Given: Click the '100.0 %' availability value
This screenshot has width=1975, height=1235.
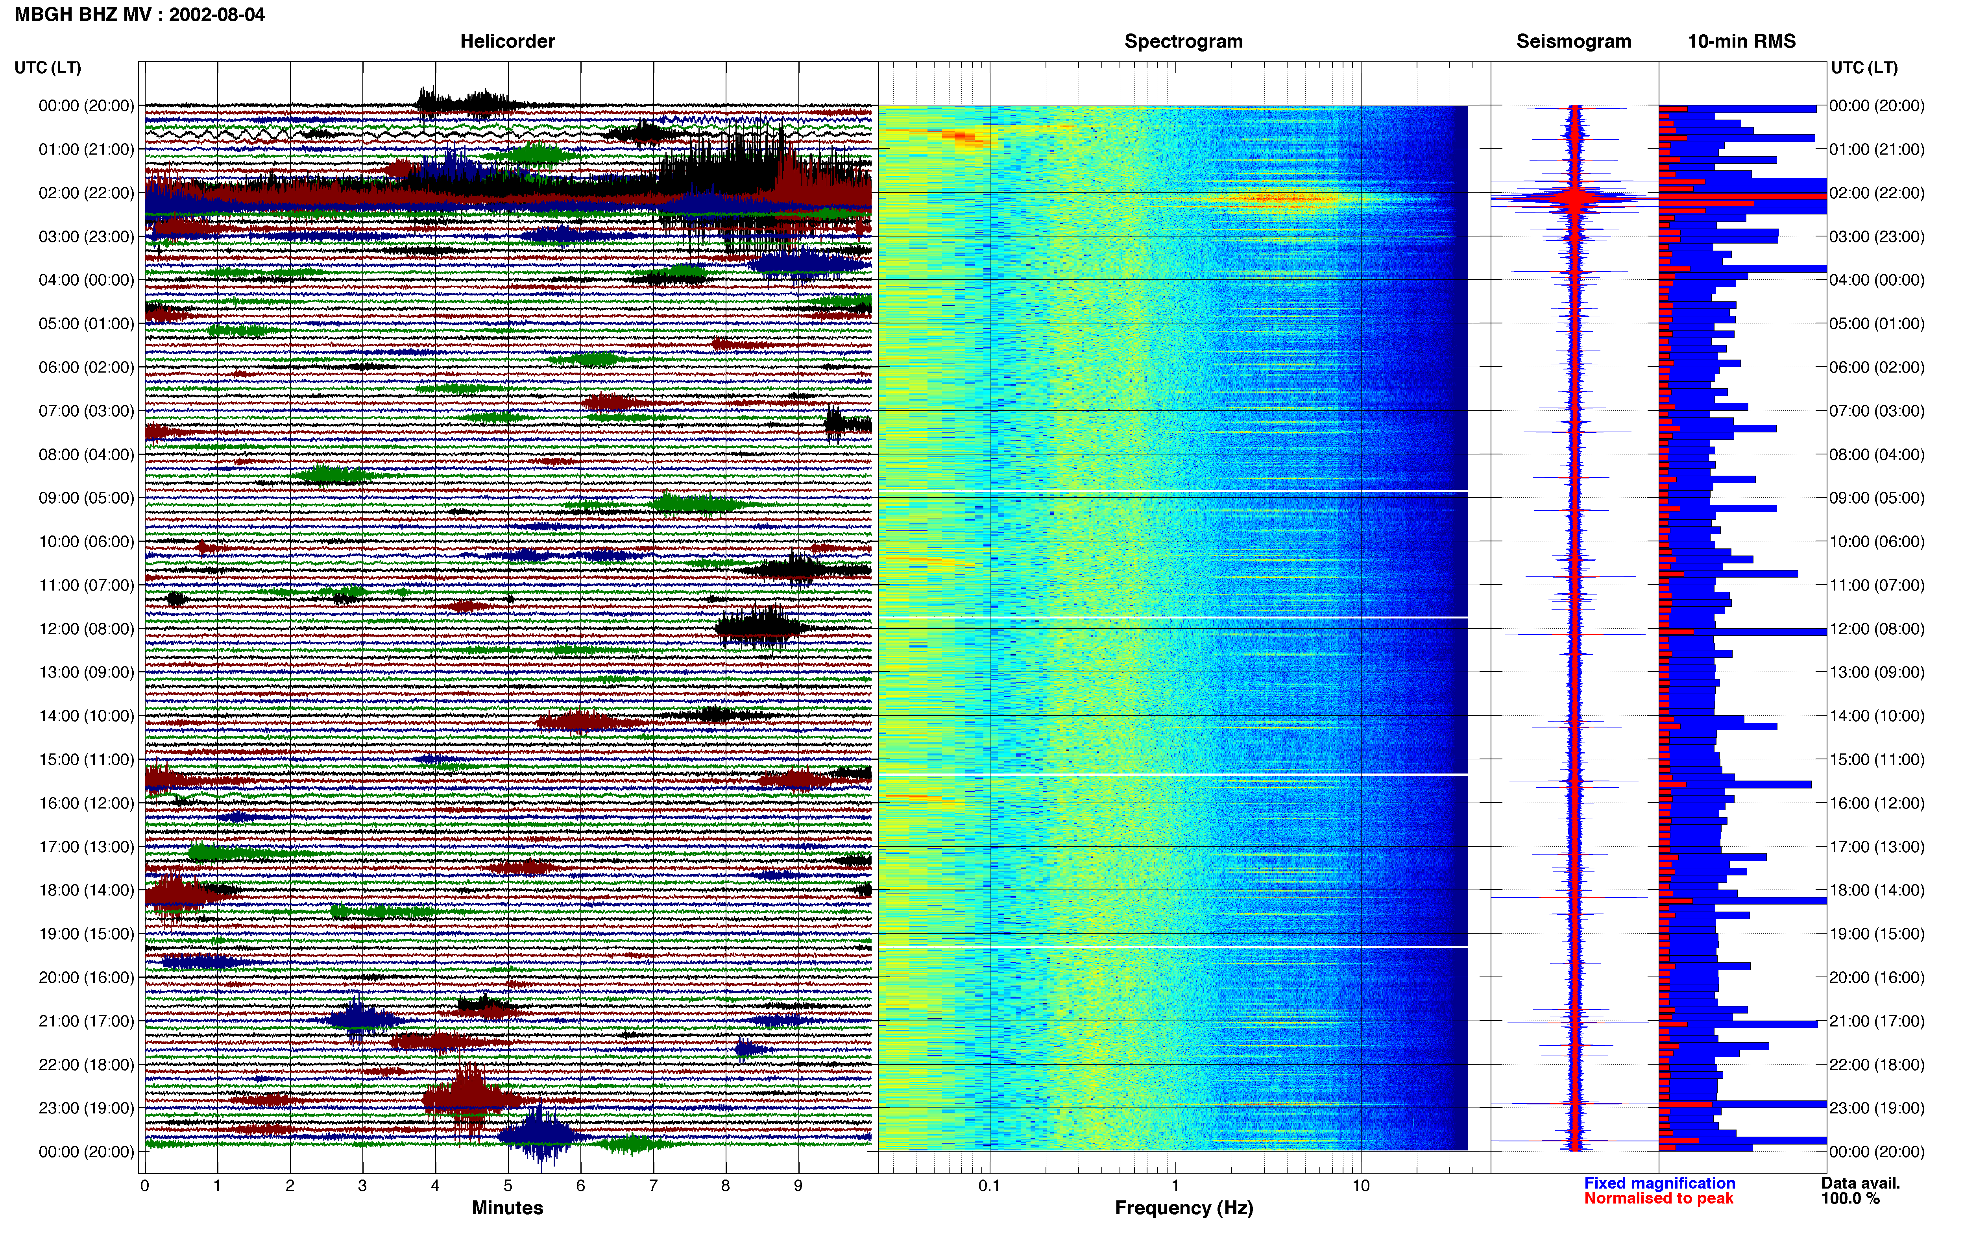Looking at the screenshot, I should click(1850, 1198).
